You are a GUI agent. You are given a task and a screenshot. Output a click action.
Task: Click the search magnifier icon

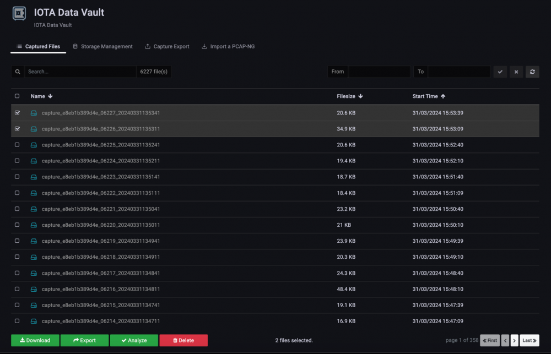[x=18, y=72]
